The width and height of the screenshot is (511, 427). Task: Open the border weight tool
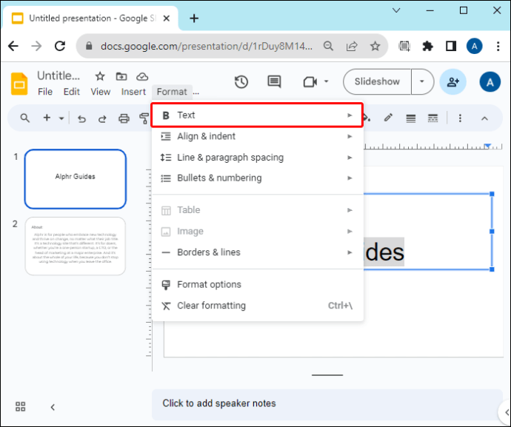(410, 118)
